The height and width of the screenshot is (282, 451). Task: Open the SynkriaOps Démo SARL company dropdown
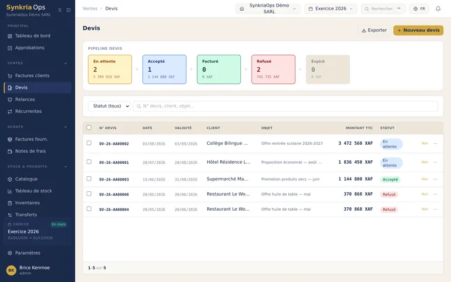pyautogui.click(x=268, y=9)
